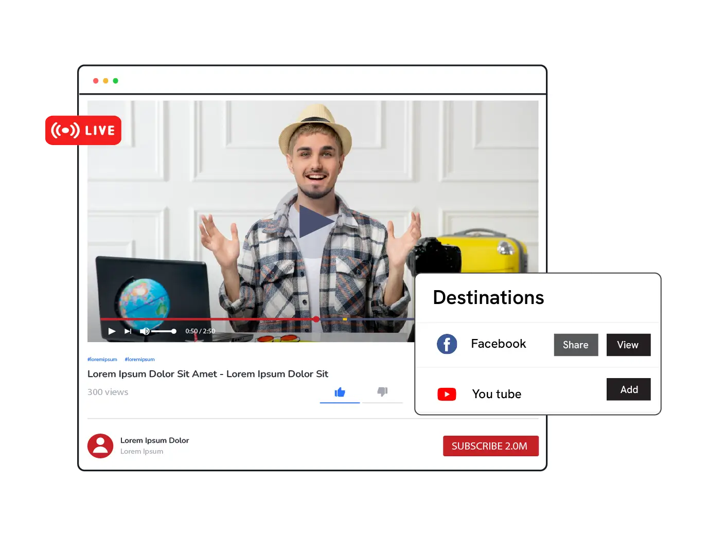Click the Lorem Ipsum channel subtitle
Image resolution: width=708 pixels, height=536 pixels.
click(141, 452)
